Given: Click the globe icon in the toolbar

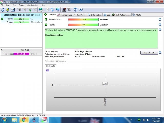Looking at the screenshot, I should 41,10.
